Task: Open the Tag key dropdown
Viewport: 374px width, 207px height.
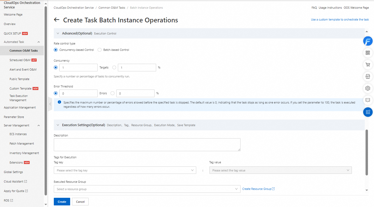Action: coord(125,170)
